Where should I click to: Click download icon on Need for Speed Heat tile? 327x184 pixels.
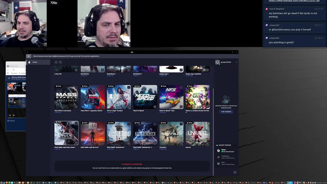click(181, 107)
